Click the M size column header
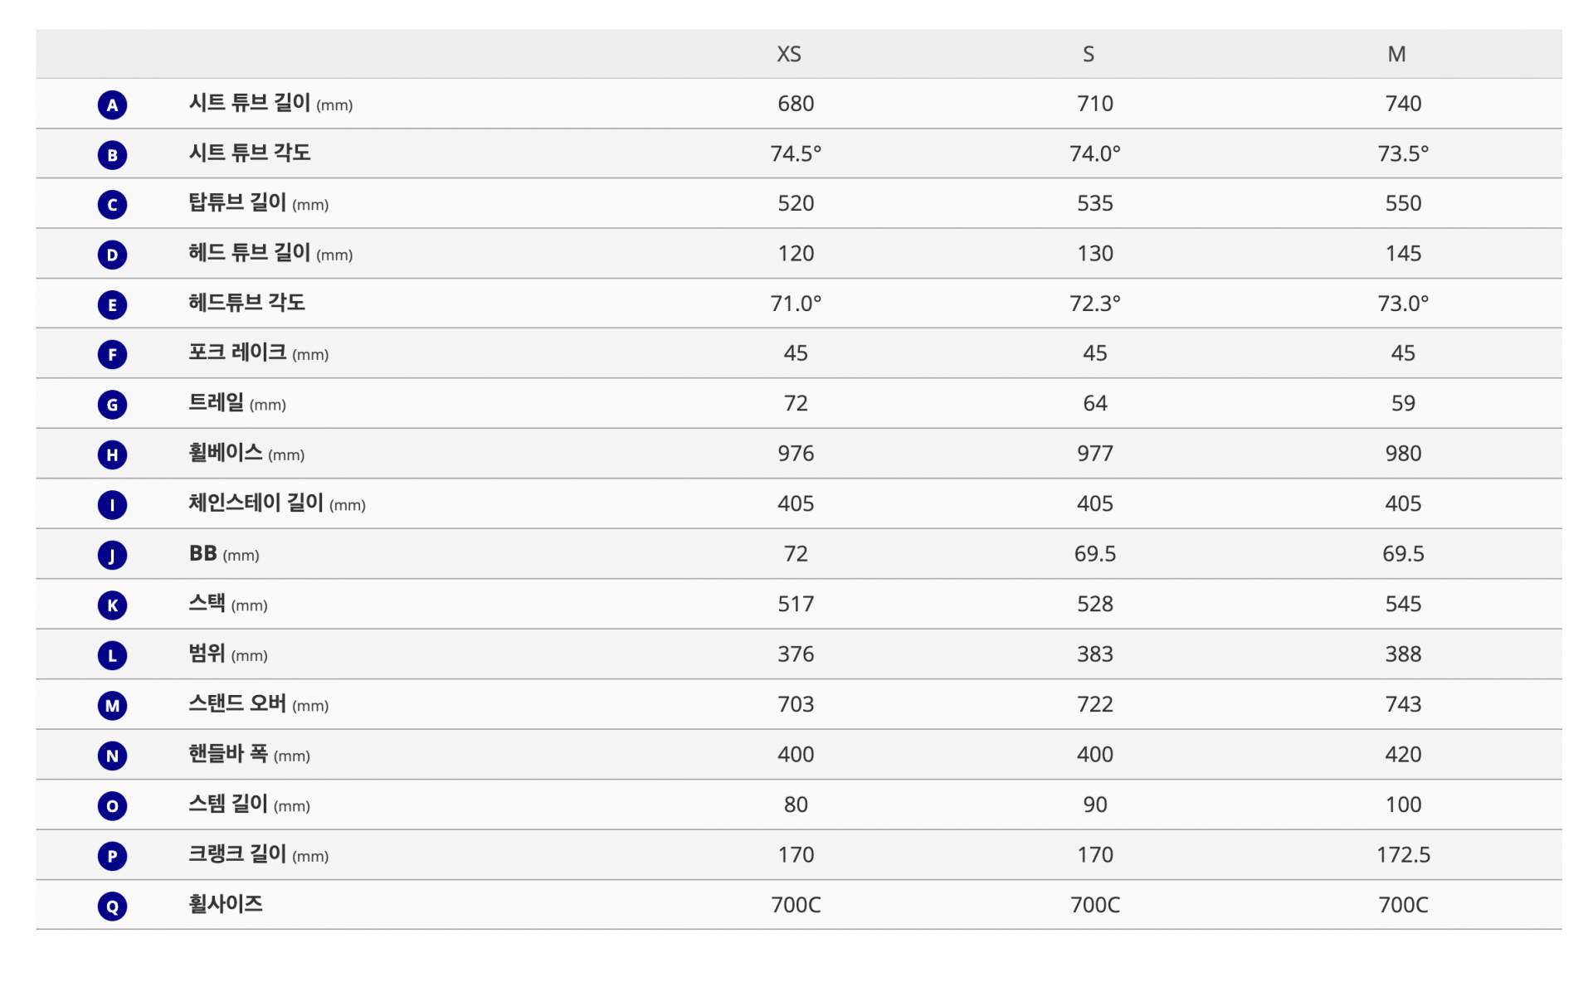 pyautogui.click(x=1396, y=54)
